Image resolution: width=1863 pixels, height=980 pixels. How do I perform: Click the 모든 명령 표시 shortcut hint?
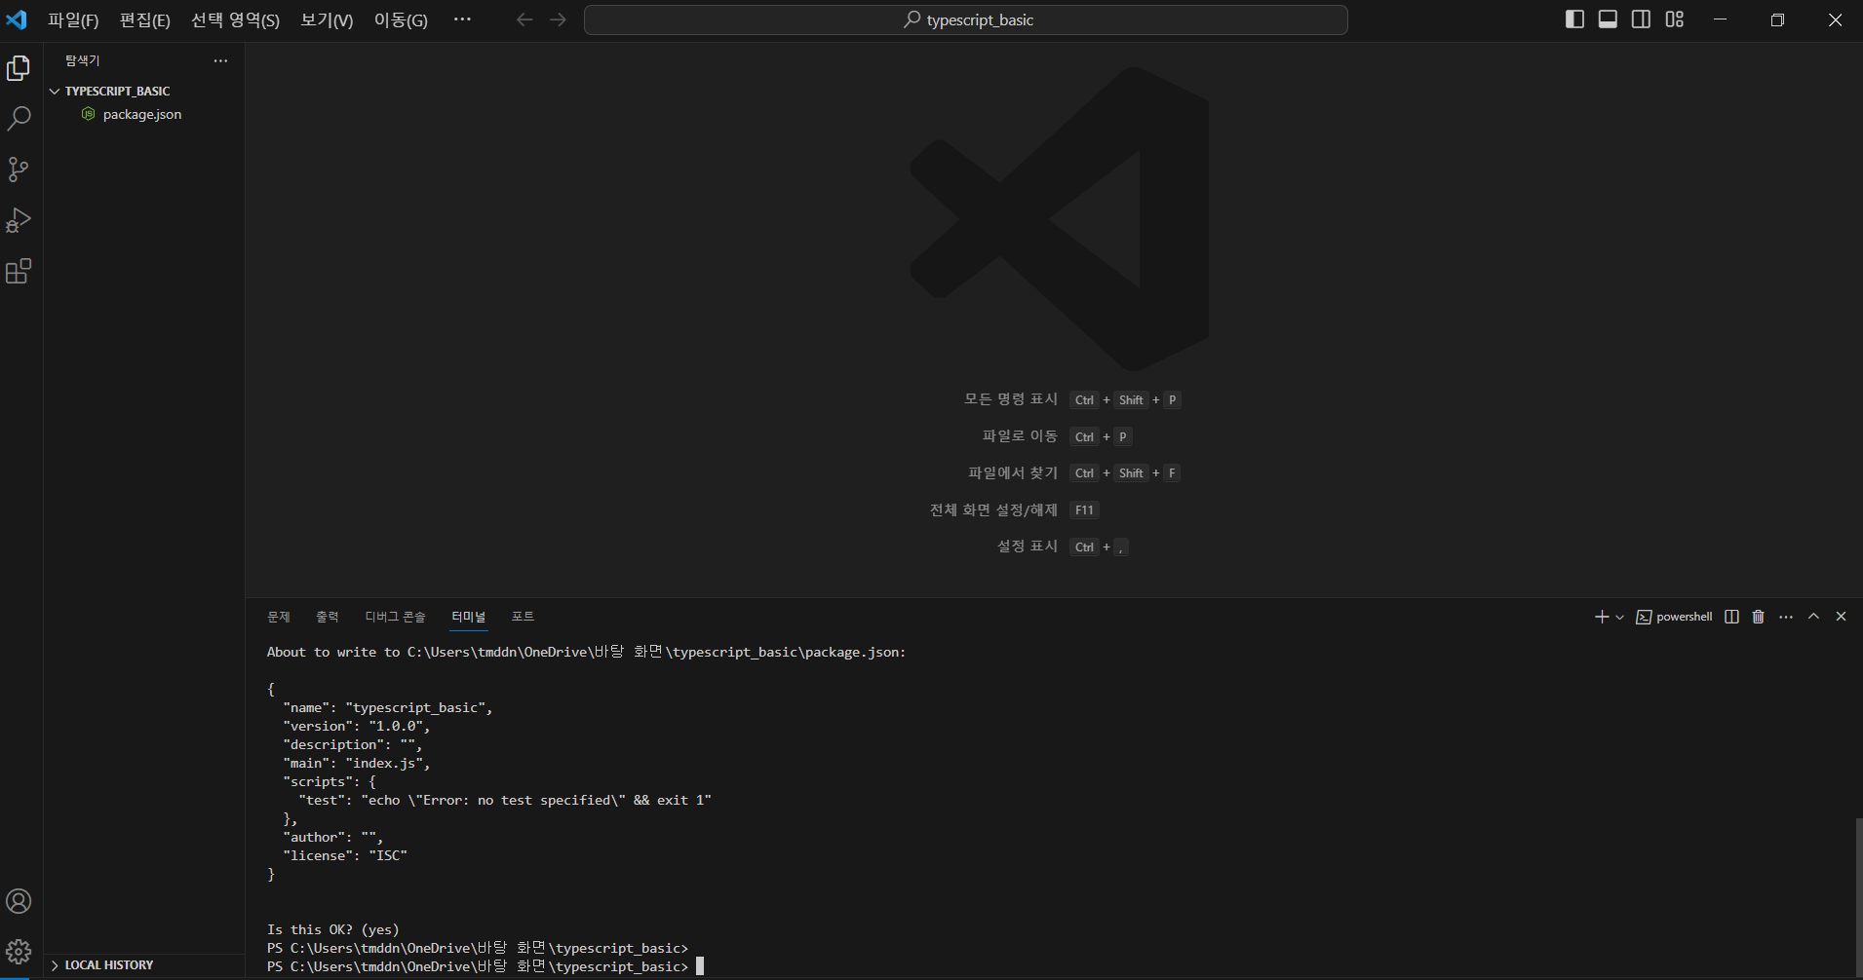1011,399
